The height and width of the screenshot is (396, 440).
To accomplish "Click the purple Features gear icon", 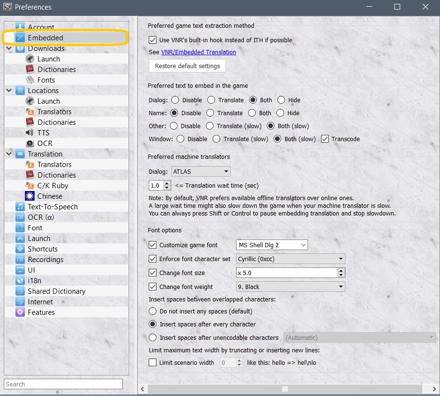I will click(20, 312).
